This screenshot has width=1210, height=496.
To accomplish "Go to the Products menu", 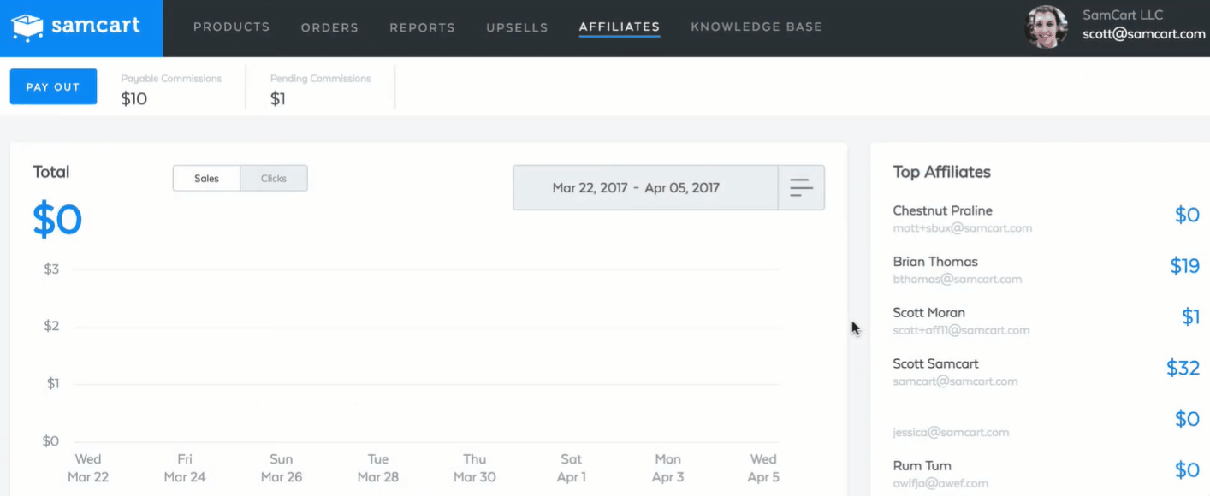I will click(232, 27).
